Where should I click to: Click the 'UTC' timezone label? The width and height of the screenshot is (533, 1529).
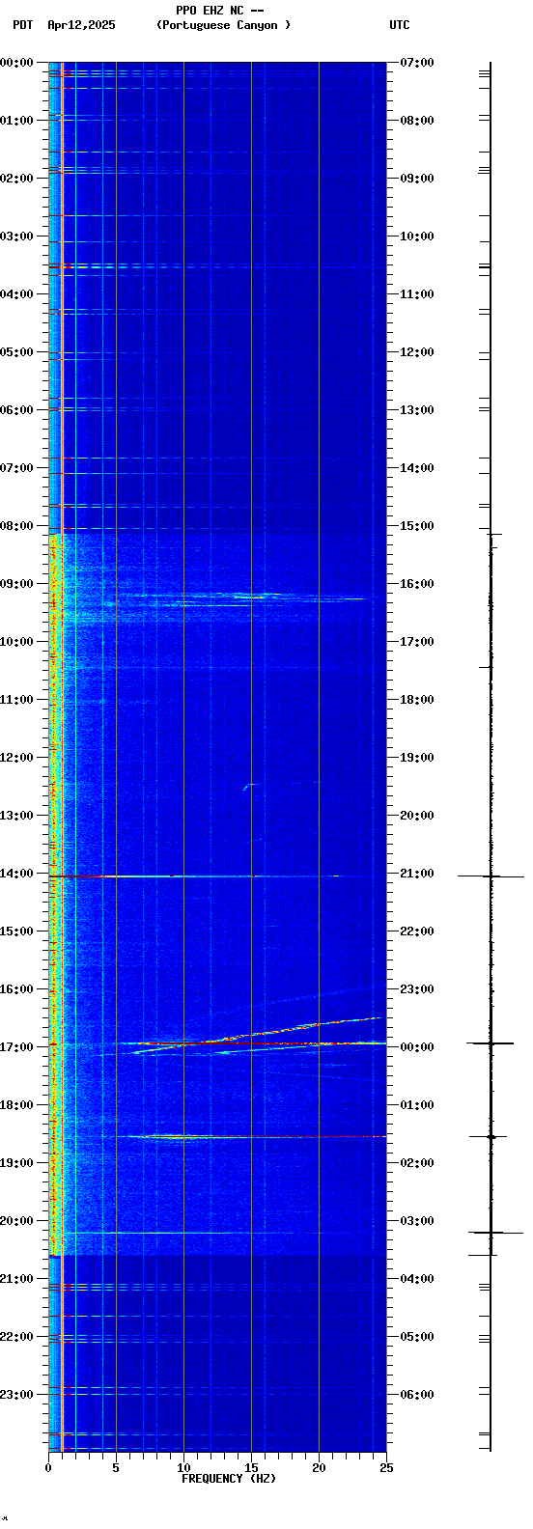[400, 25]
